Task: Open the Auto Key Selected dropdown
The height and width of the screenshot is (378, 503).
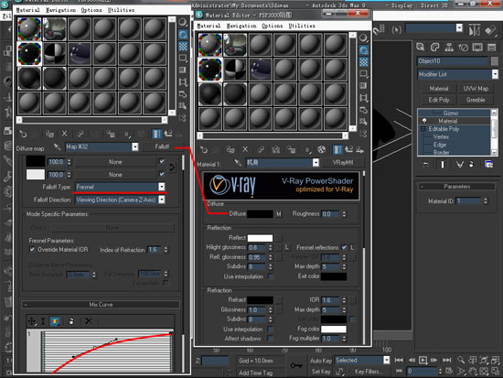Action: tap(387, 361)
